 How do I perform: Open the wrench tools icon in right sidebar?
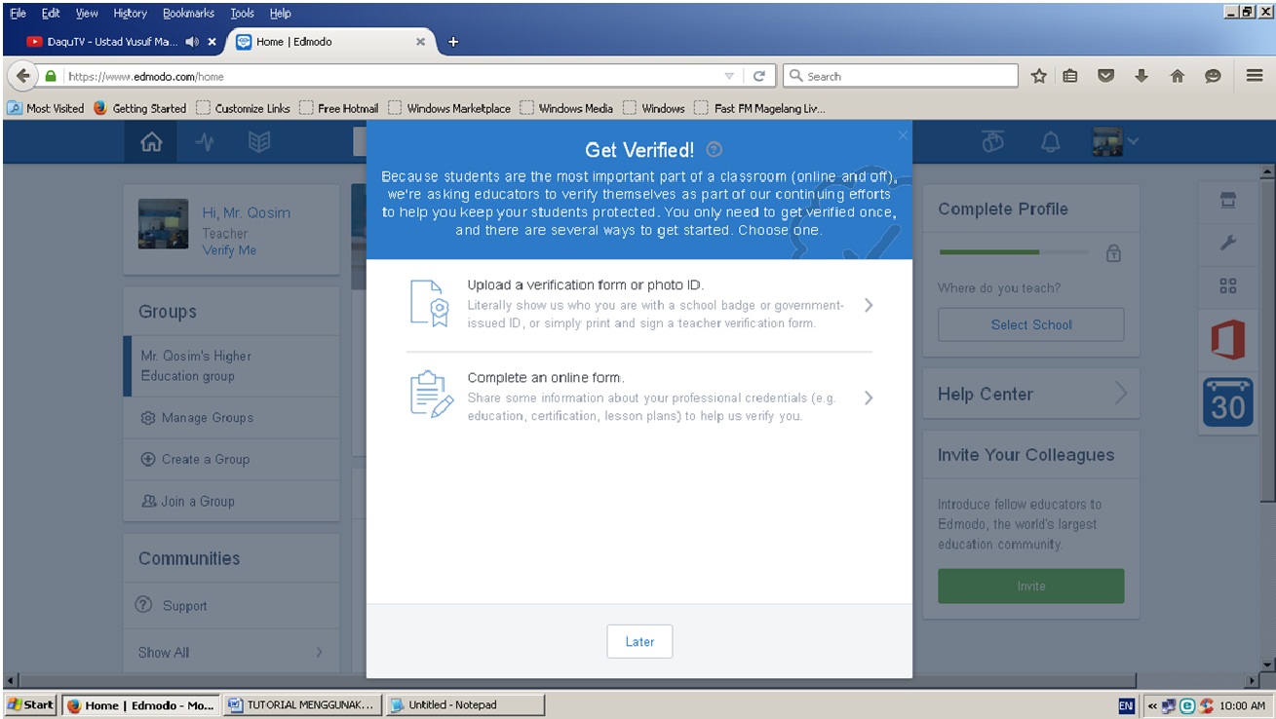click(x=1227, y=244)
